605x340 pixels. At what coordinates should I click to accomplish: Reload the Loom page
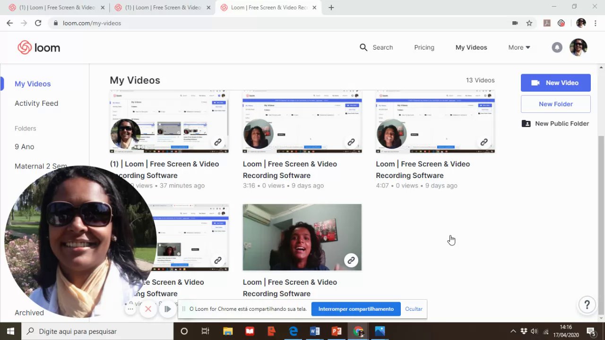(x=38, y=23)
